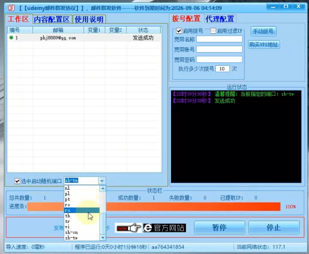Select zh-tw in the dropdown list
The height and width of the screenshot is (254, 309).
[x=82, y=238]
